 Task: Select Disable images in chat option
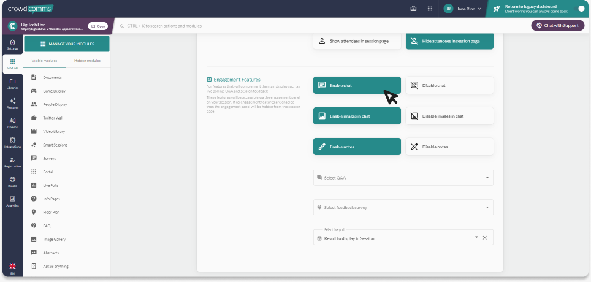[x=449, y=116]
